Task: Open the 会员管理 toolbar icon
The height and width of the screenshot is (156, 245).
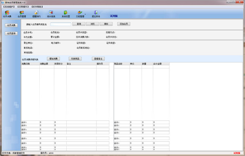Action: pos(22,14)
